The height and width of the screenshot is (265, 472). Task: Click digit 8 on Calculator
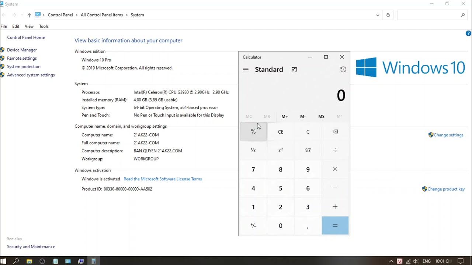coord(281,169)
